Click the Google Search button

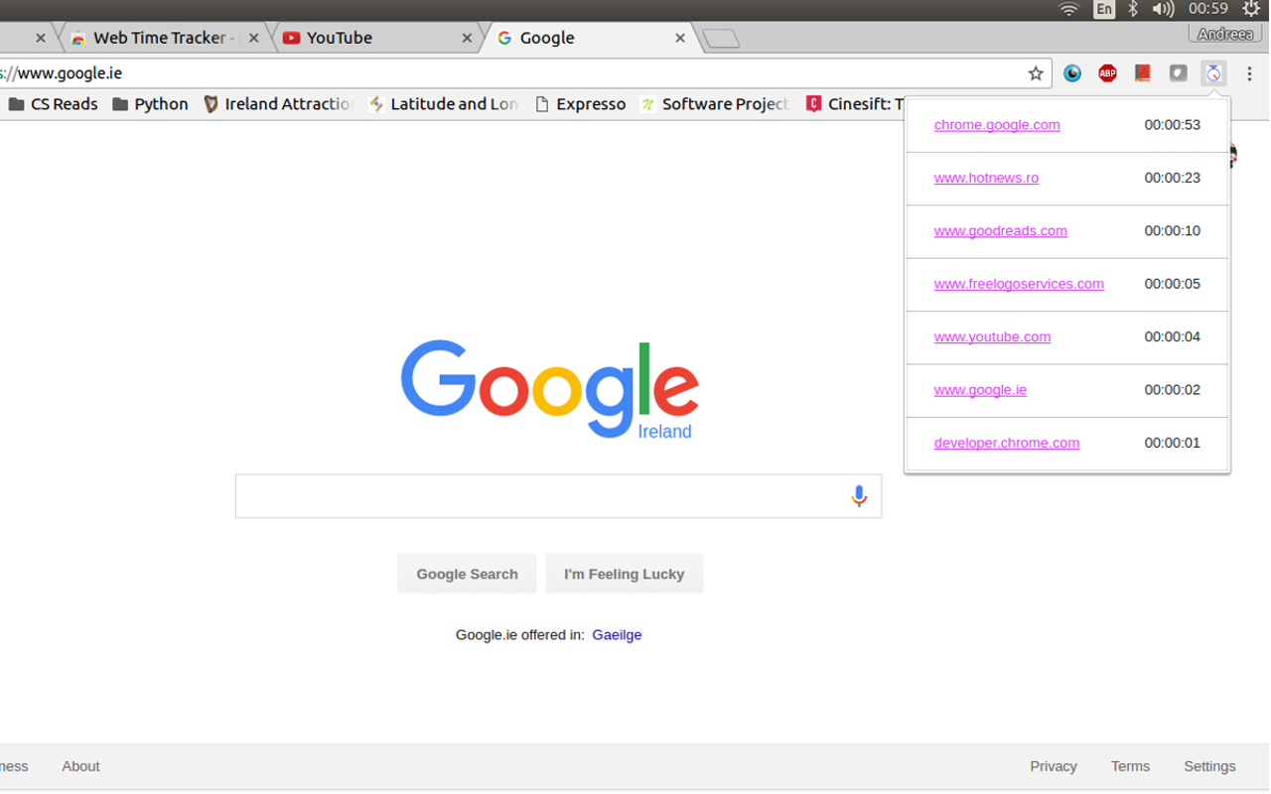click(x=467, y=574)
